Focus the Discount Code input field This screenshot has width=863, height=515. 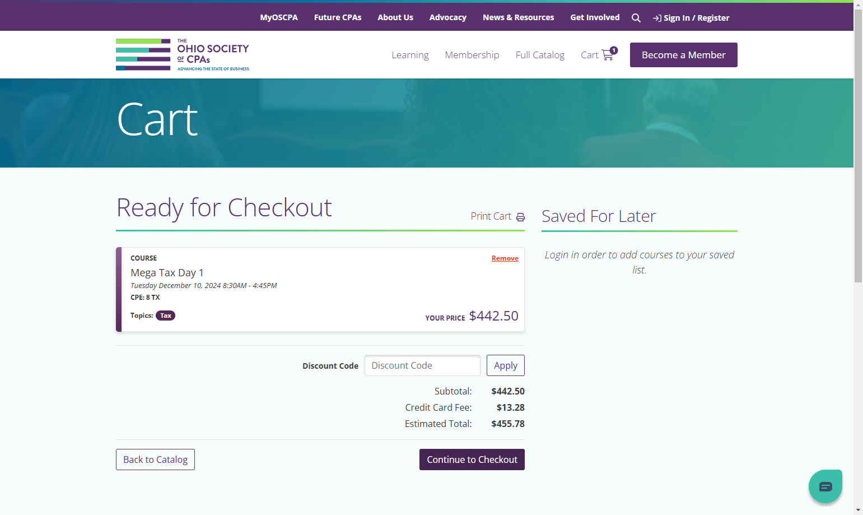point(422,365)
